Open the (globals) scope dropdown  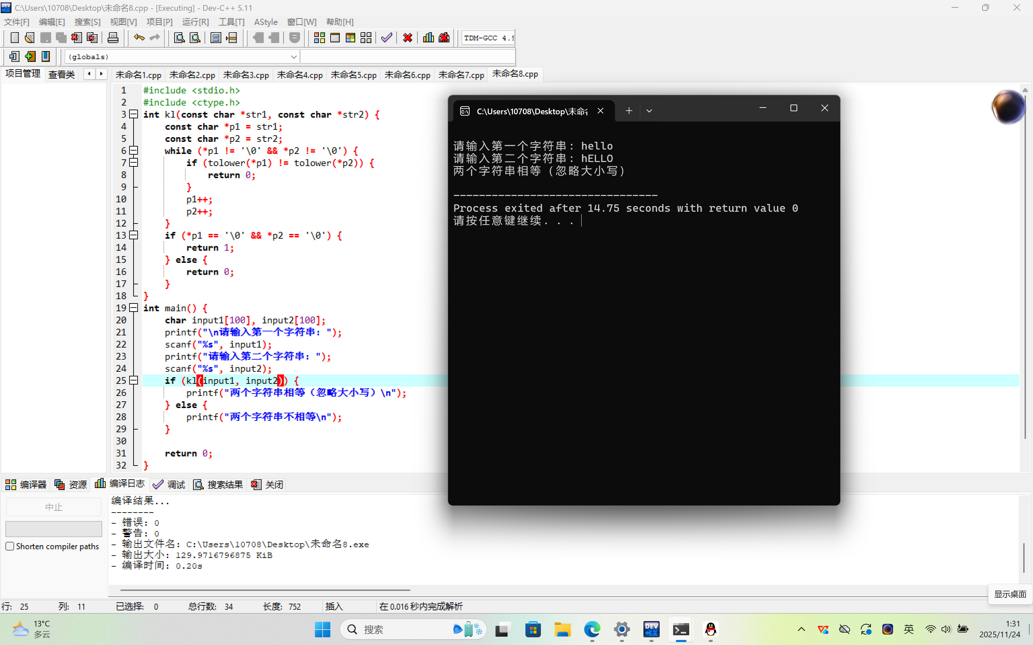294,57
